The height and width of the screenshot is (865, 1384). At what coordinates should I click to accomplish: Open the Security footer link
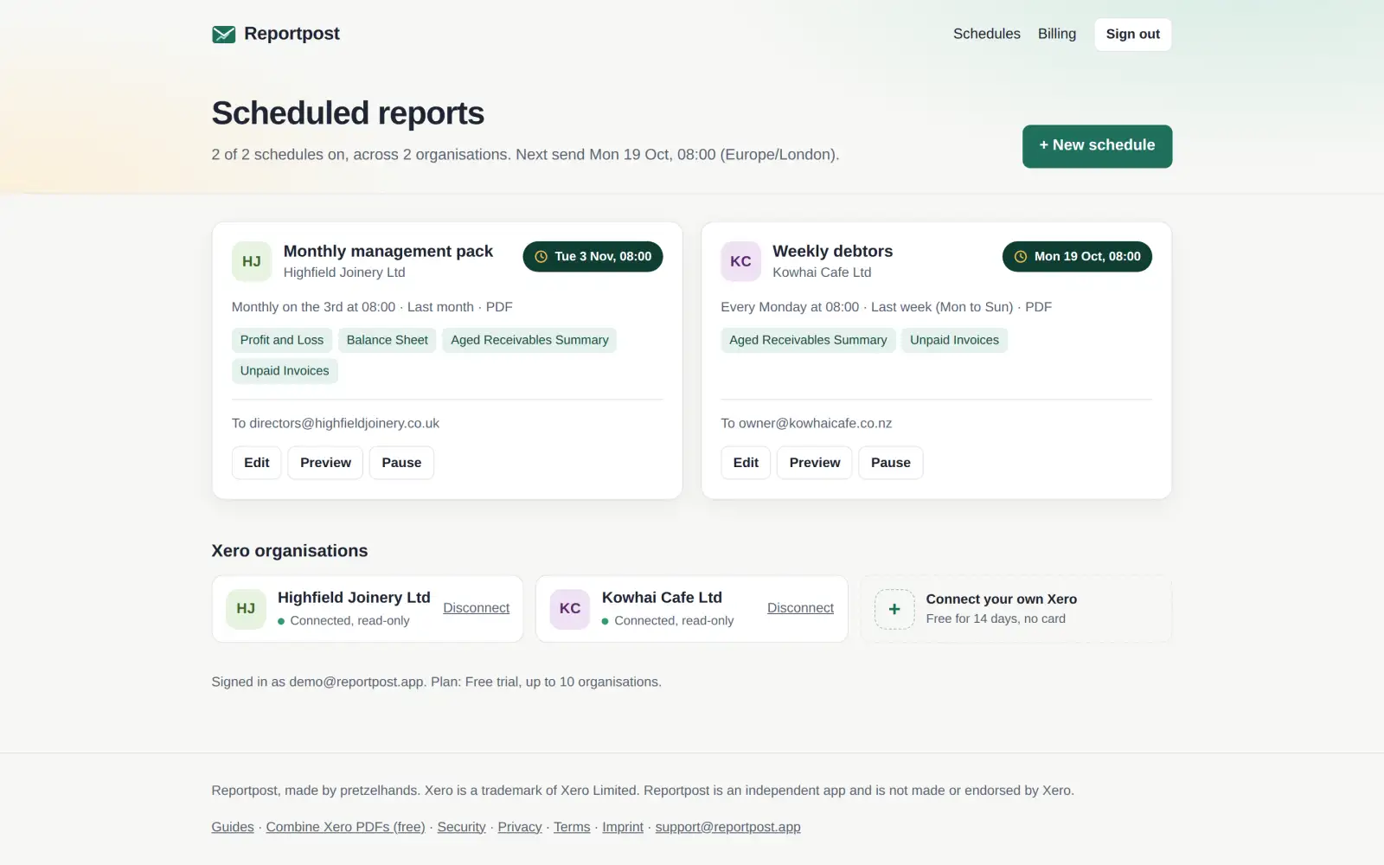click(x=461, y=827)
